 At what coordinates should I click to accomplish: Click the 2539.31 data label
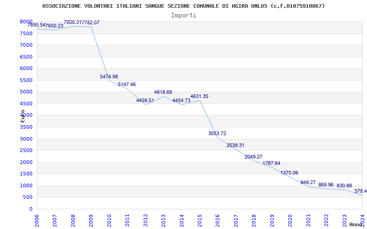point(235,145)
